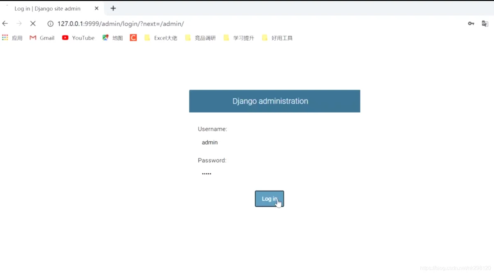This screenshot has height=274, width=494.
Task: Stop page loading with the X button
Action: pyautogui.click(x=33, y=23)
